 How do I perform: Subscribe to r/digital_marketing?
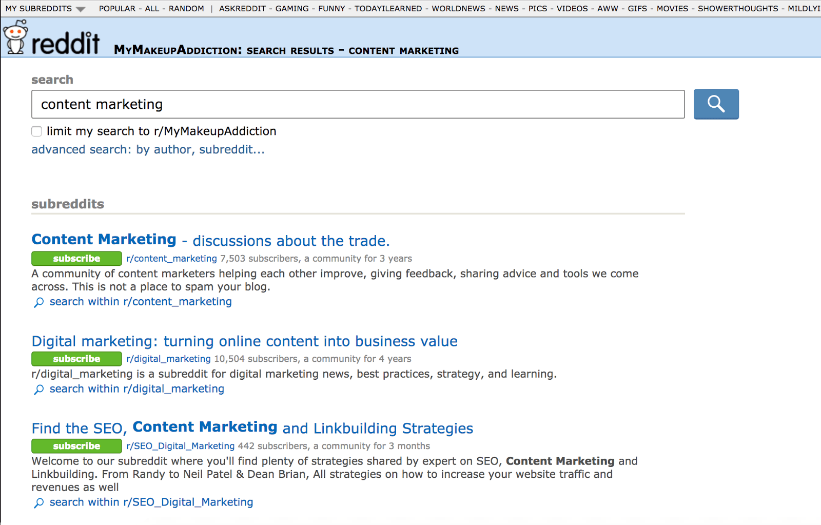[76, 359]
